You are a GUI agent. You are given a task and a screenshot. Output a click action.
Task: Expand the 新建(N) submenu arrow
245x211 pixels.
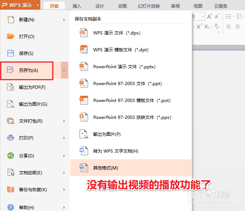point(64,19)
